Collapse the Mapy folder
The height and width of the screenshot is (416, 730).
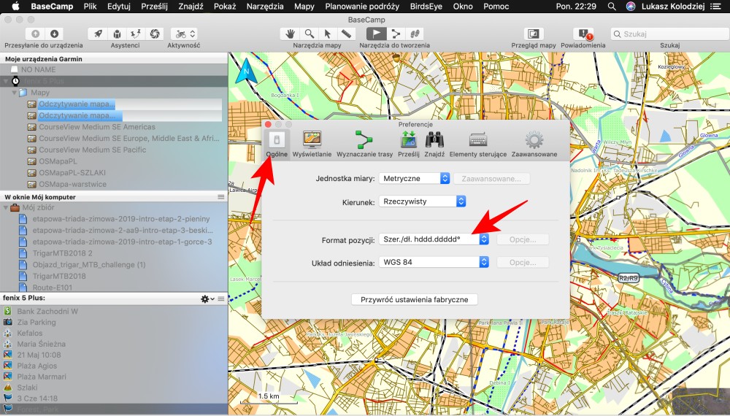point(14,93)
